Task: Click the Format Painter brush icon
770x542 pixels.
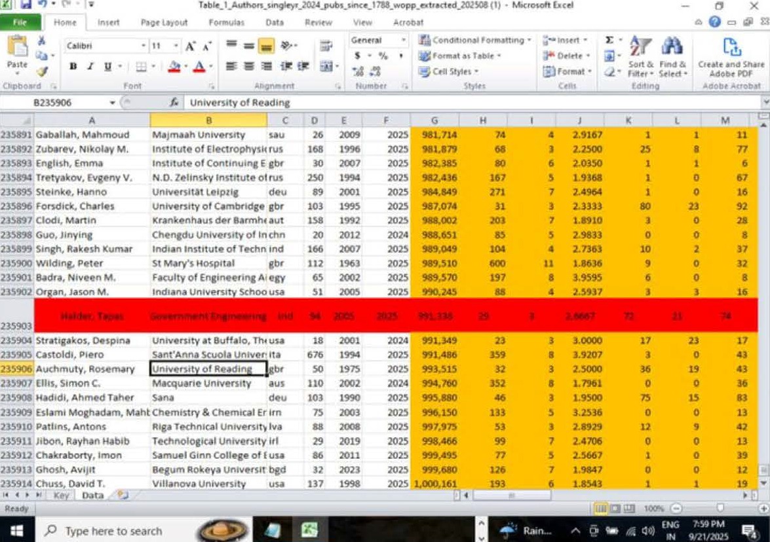Action: (x=42, y=71)
